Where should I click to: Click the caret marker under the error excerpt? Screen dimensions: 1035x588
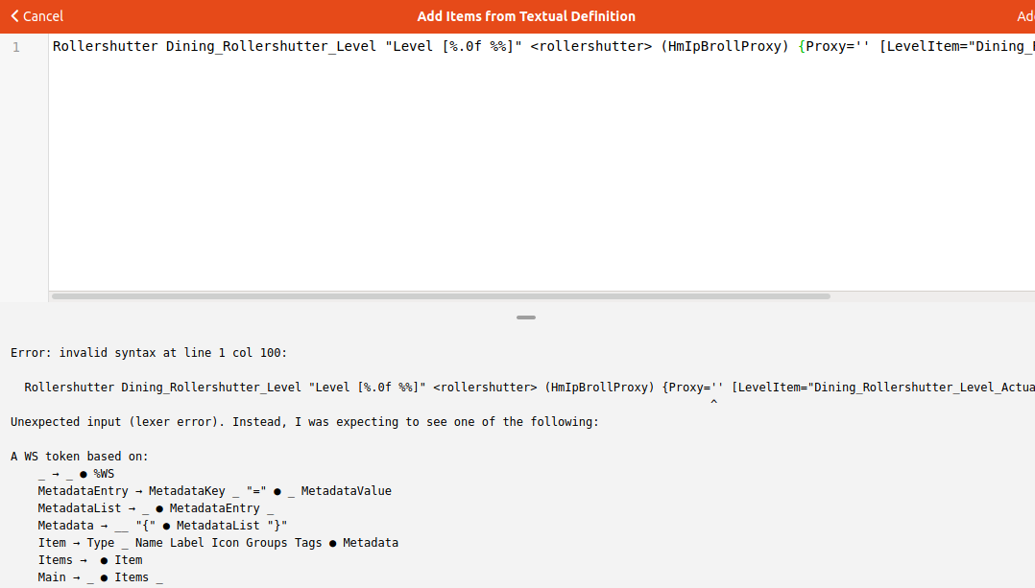713,403
